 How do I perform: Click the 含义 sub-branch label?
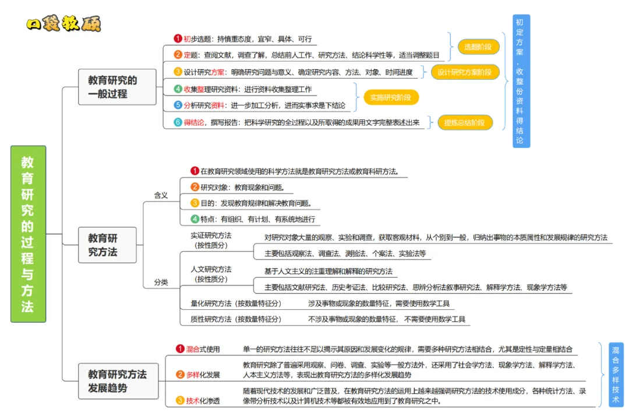click(161, 196)
